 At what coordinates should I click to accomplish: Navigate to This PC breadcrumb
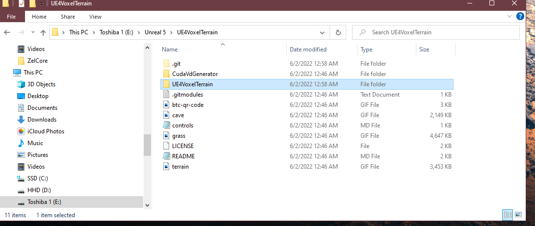pos(78,32)
